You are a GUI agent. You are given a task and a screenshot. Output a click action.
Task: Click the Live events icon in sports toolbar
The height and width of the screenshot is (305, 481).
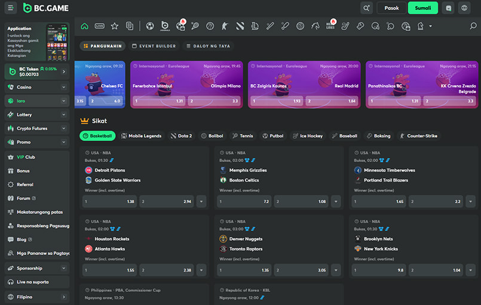pyautogui.click(x=99, y=26)
